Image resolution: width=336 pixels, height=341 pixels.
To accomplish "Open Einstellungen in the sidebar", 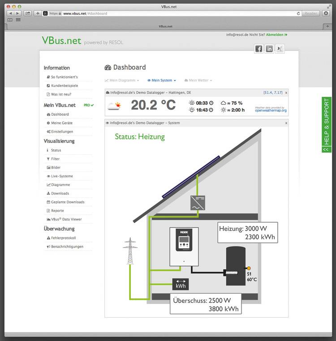I will (62, 132).
